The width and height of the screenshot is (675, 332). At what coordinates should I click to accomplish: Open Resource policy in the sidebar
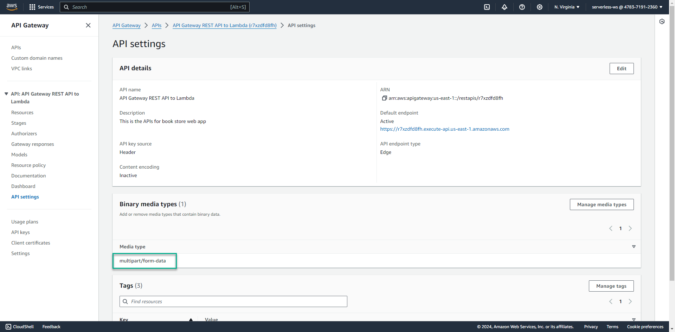[28, 165]
